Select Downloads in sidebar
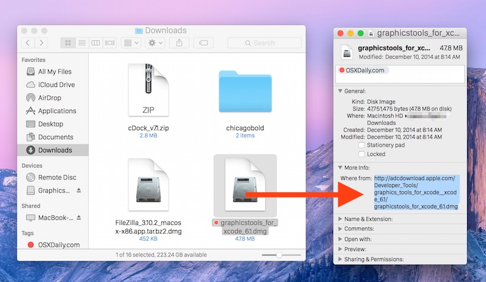The image size is (486, 282). [x=53, y=150]
